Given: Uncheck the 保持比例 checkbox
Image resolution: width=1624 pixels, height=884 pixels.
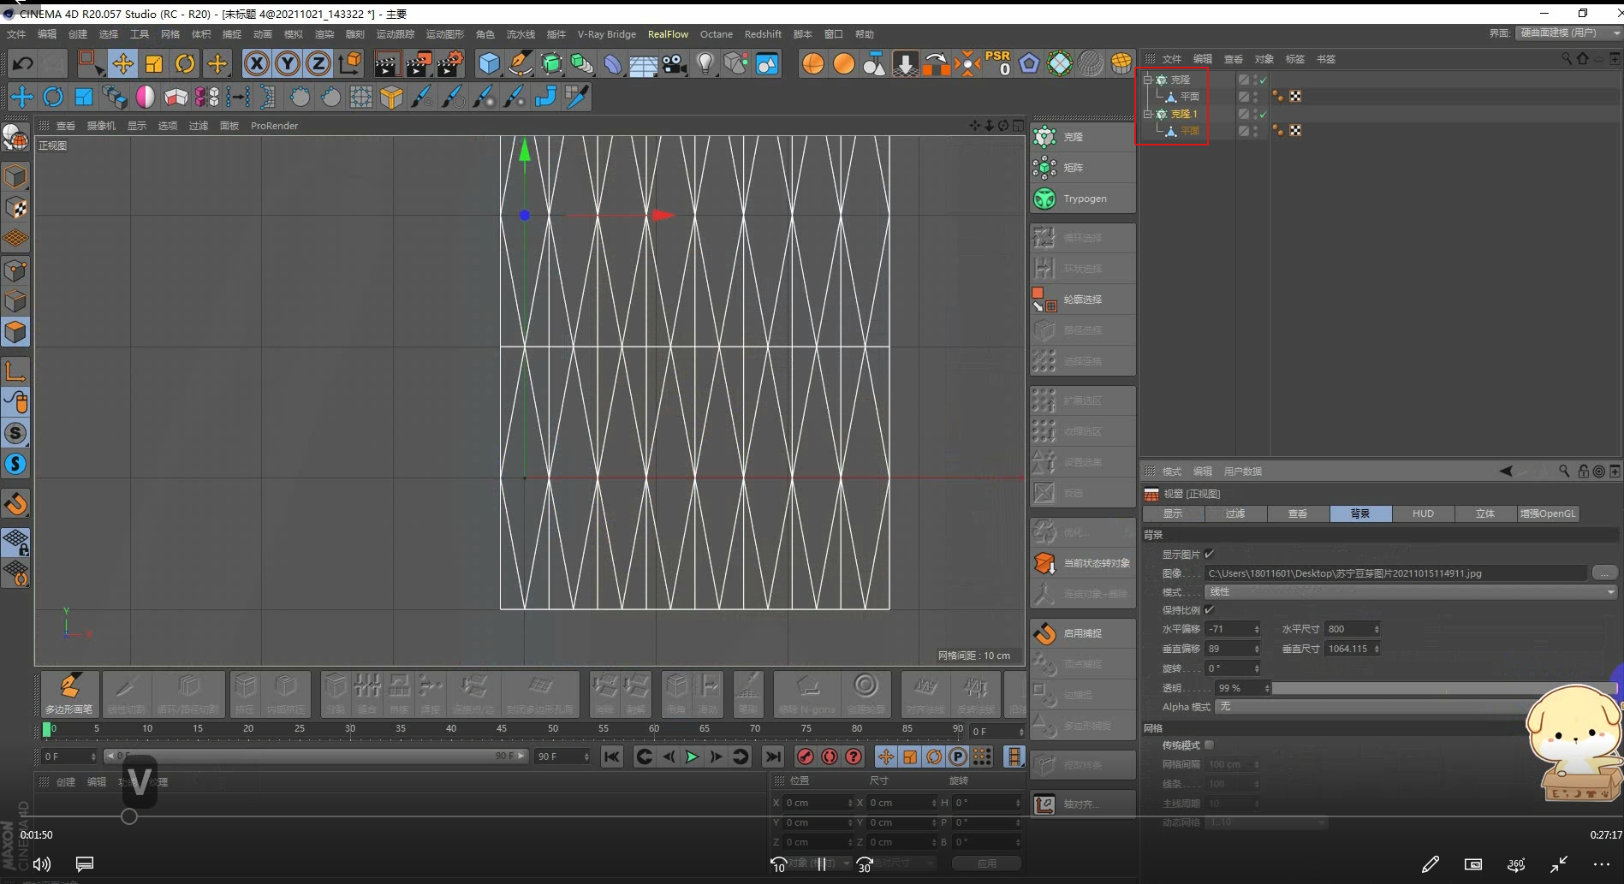Looking at the screenshot, I should coord(1210,610).
